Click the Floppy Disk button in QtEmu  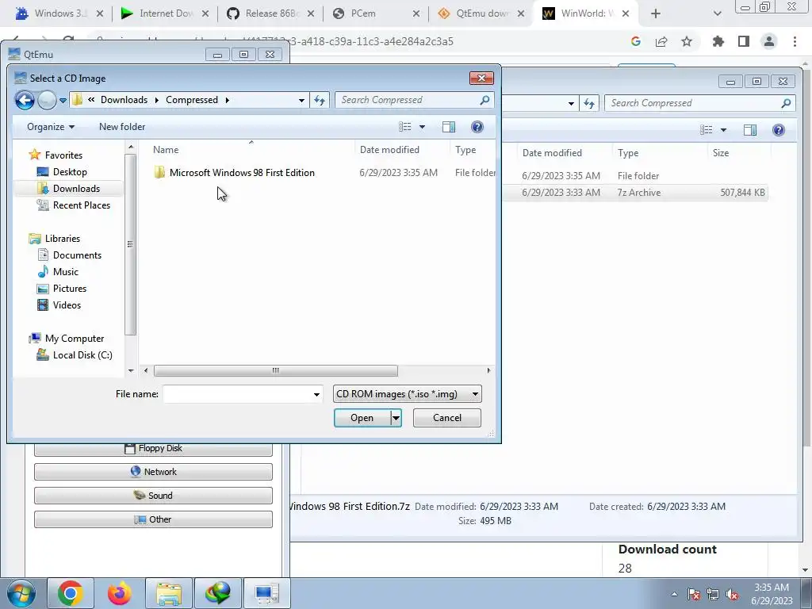(153, 449)
